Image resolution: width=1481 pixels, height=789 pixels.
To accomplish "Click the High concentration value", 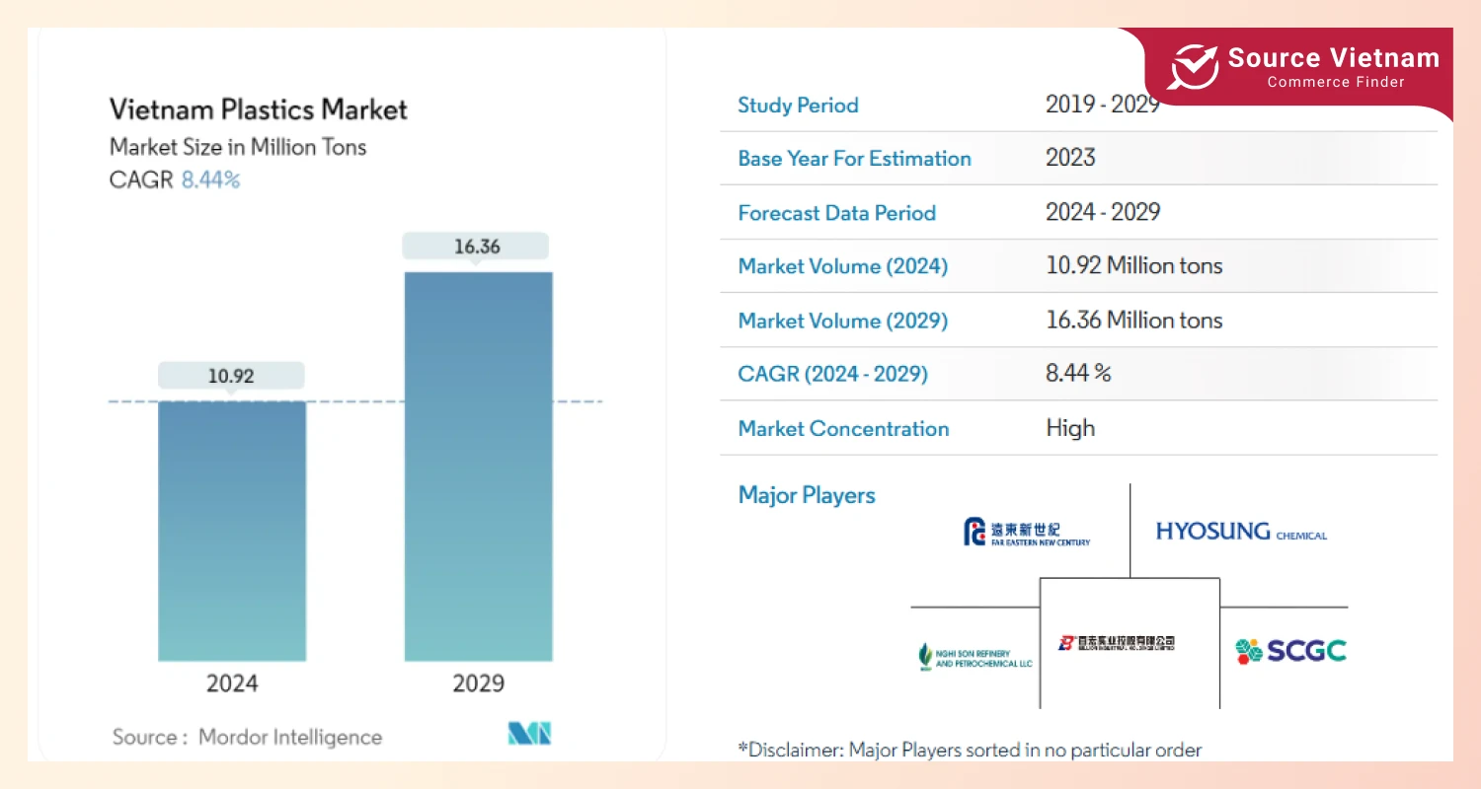I will pyautogui.click(x=1071, y=428).
